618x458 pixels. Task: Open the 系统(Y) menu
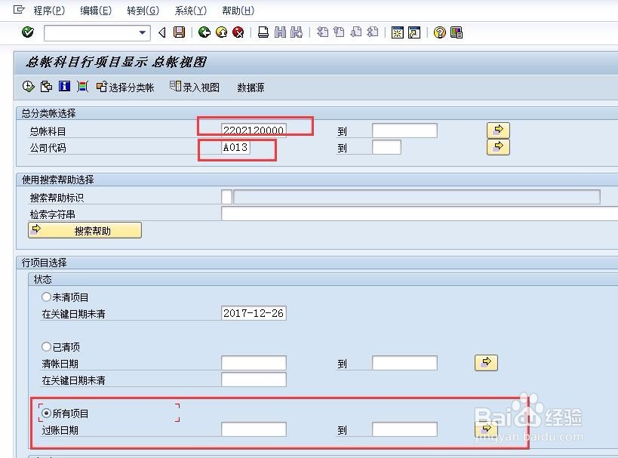point(189,11)
